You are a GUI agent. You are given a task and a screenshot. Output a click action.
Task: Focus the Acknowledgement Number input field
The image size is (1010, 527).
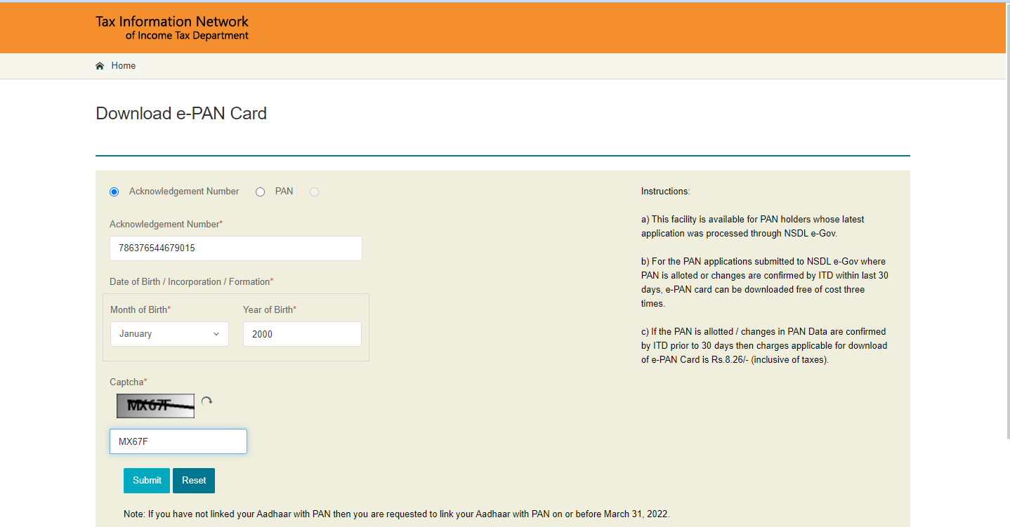(235, 248)
